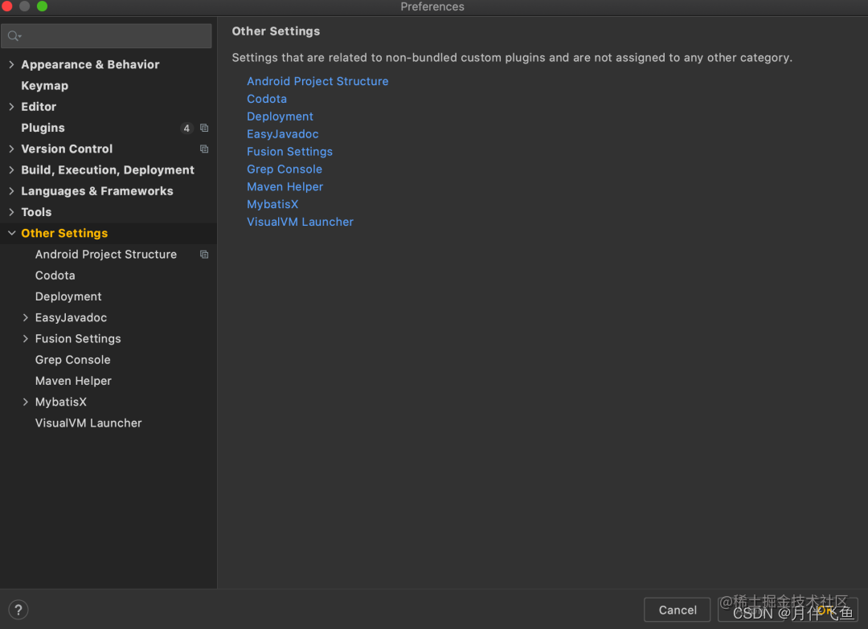Collapse the Other Settings chevron
This screenshot has width=868, height=629.
pyautogui.click(x=11, y=234)
